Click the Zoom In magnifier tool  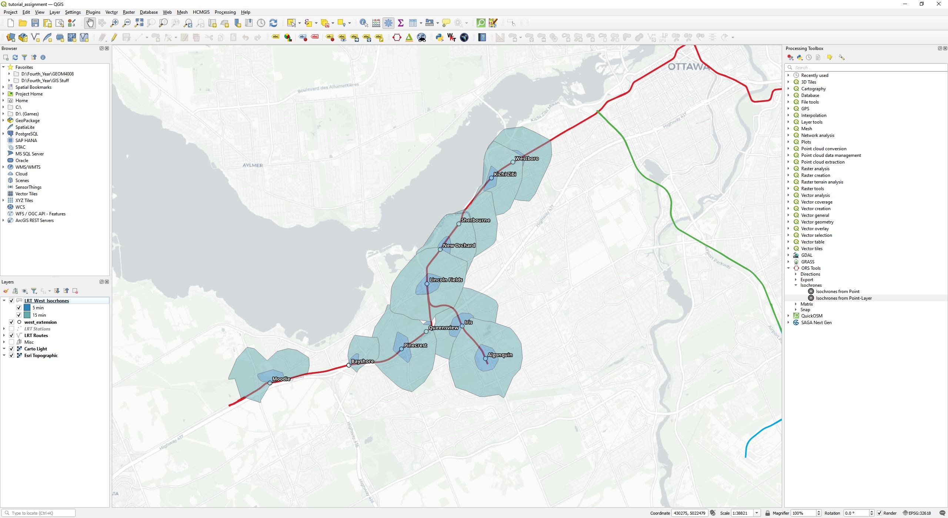[x=114, y=23]
